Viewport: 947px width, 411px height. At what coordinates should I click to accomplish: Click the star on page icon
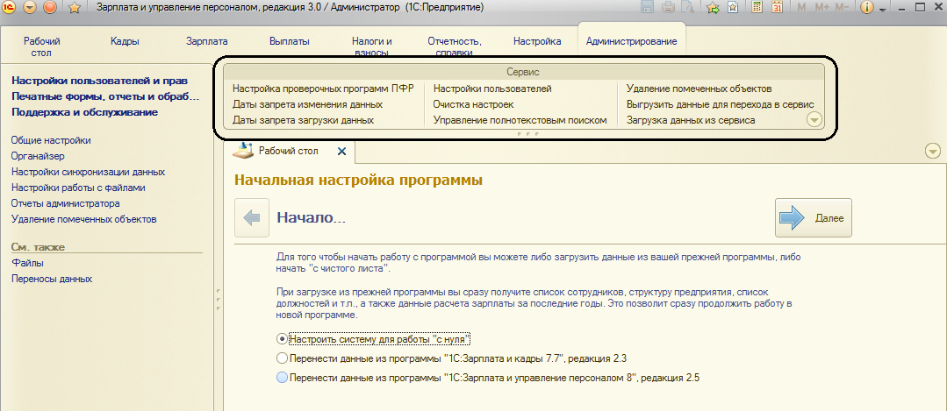732,8
